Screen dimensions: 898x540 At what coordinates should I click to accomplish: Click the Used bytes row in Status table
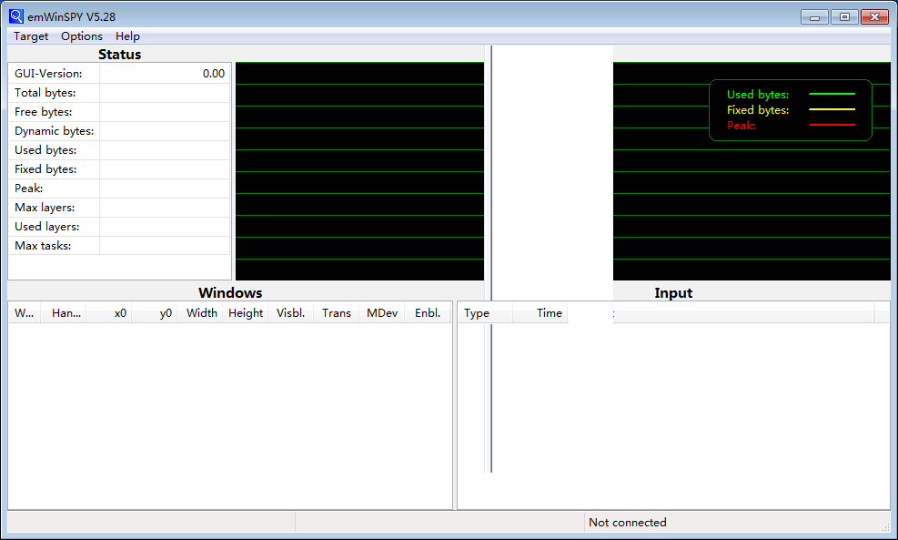point(120,150)
